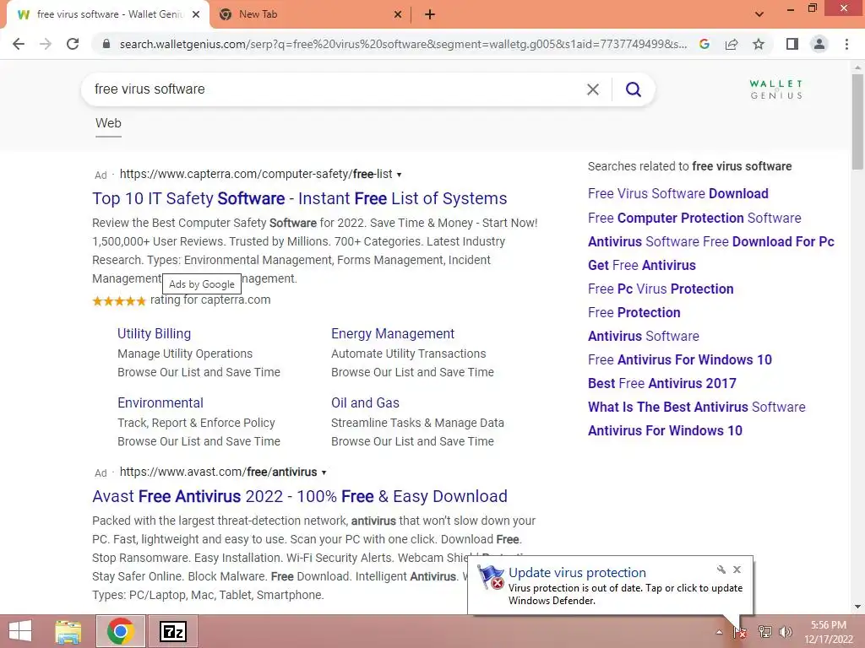Click the padlock site info icon

106,44
